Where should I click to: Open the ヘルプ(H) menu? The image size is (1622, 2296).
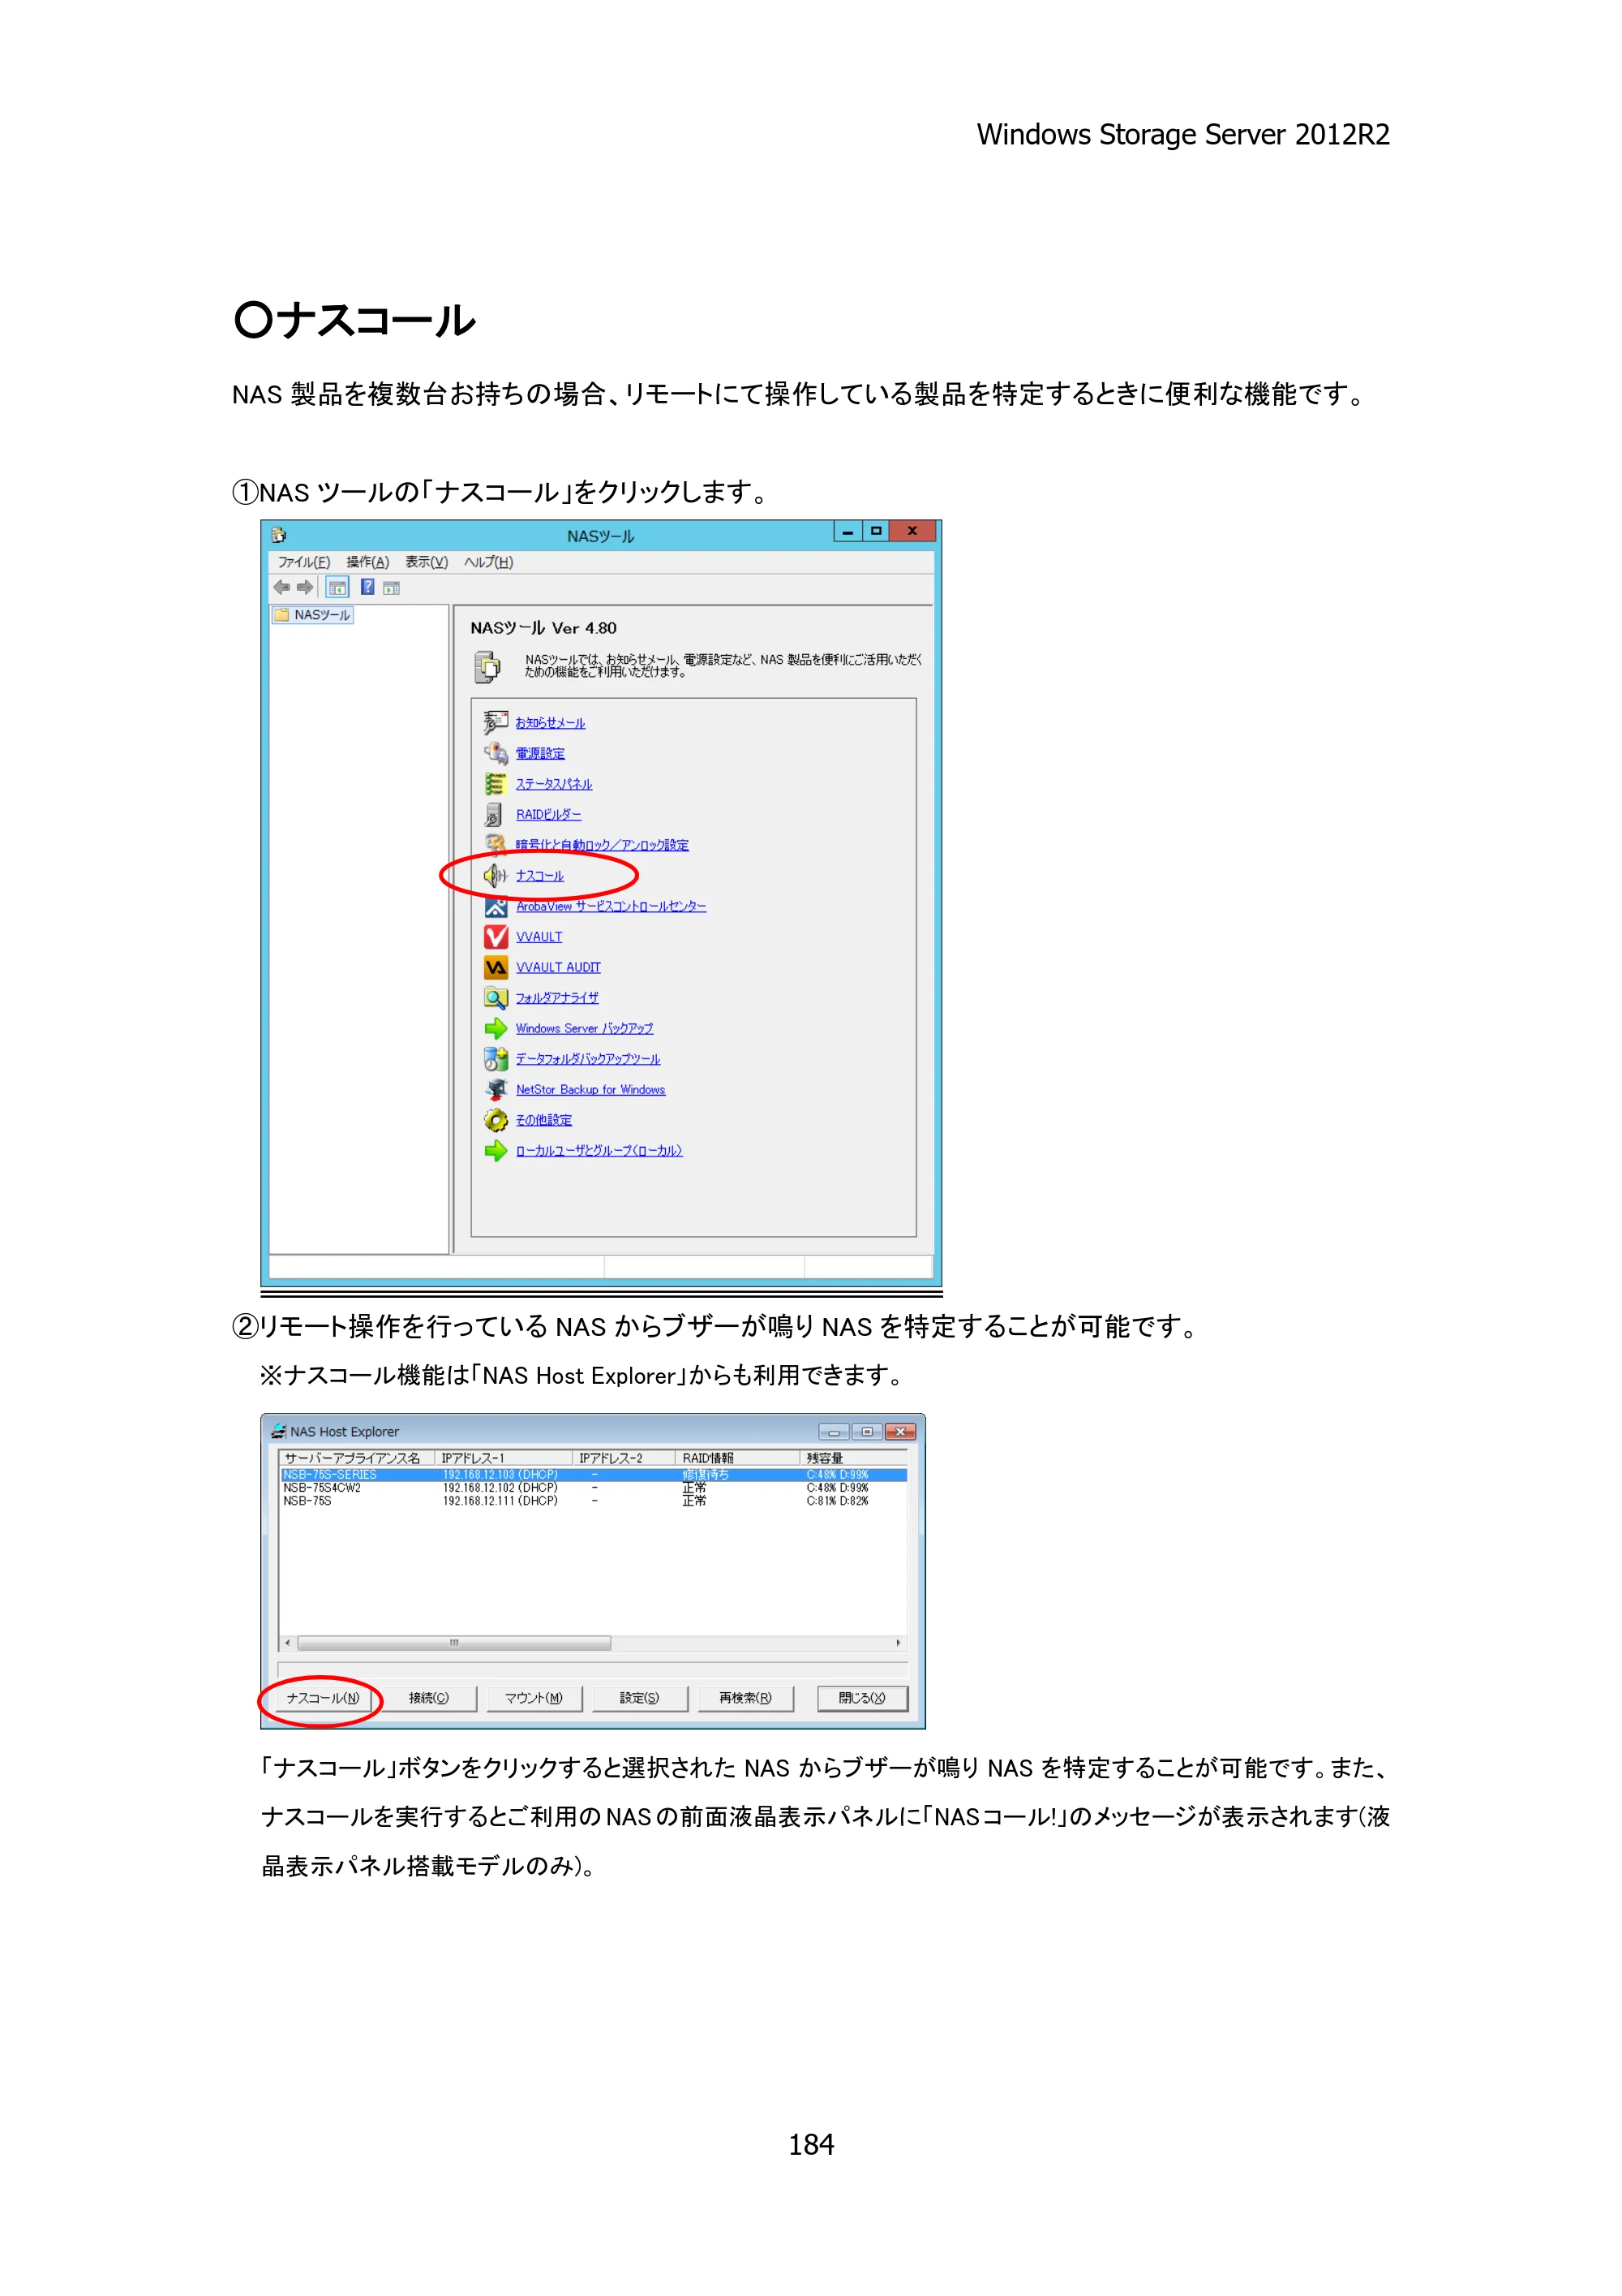489,562
